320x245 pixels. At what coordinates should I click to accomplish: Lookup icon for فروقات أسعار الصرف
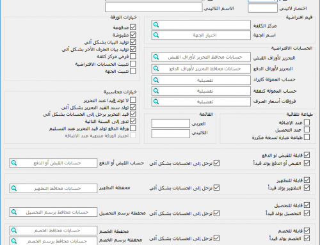(x=156, y=102)
